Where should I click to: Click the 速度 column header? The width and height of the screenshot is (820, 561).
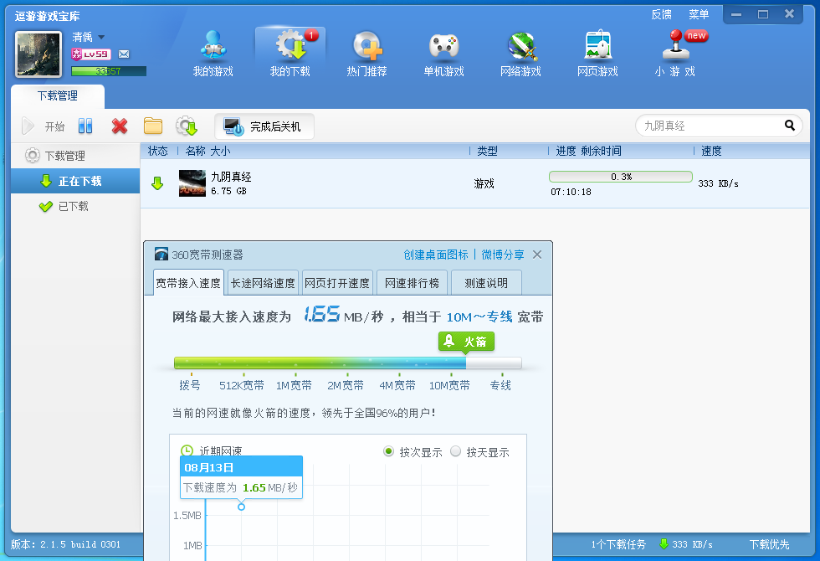[x=712, y=152]
